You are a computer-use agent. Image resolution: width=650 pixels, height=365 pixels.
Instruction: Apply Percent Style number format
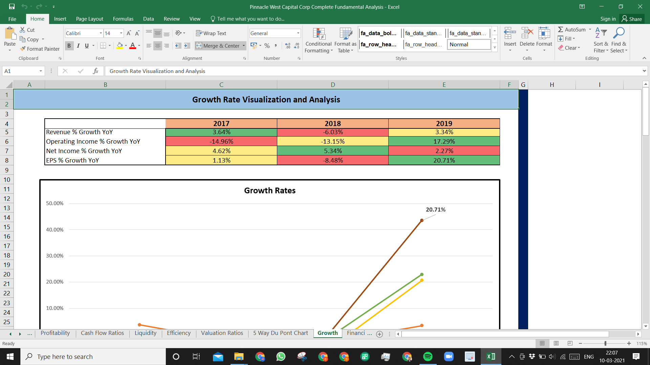(x=267, y=46)
